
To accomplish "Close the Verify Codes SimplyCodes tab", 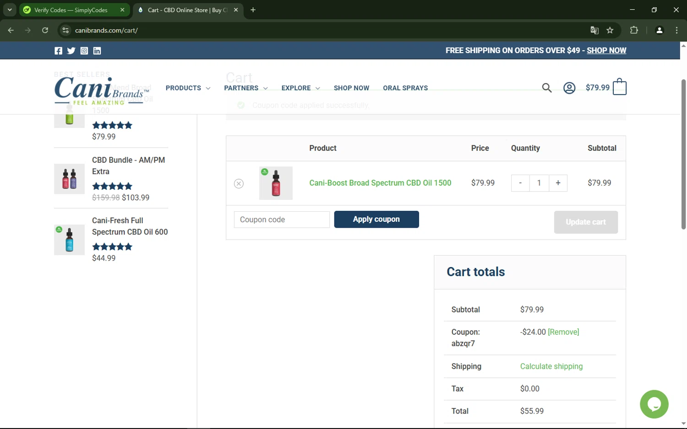I will (122, 10).
